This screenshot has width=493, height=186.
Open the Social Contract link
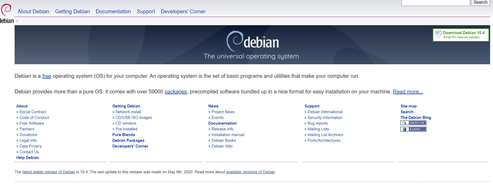(33, 112)
